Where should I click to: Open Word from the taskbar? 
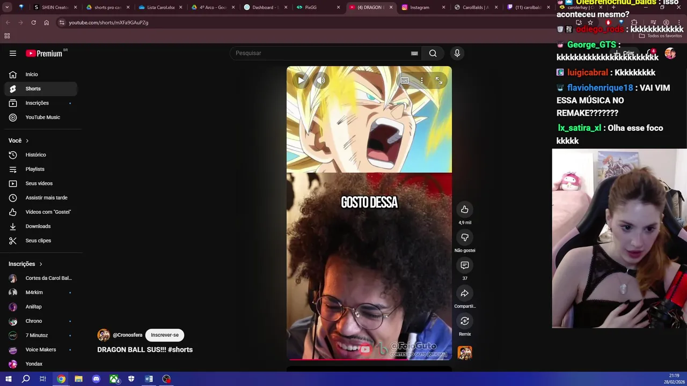(149, 379)
